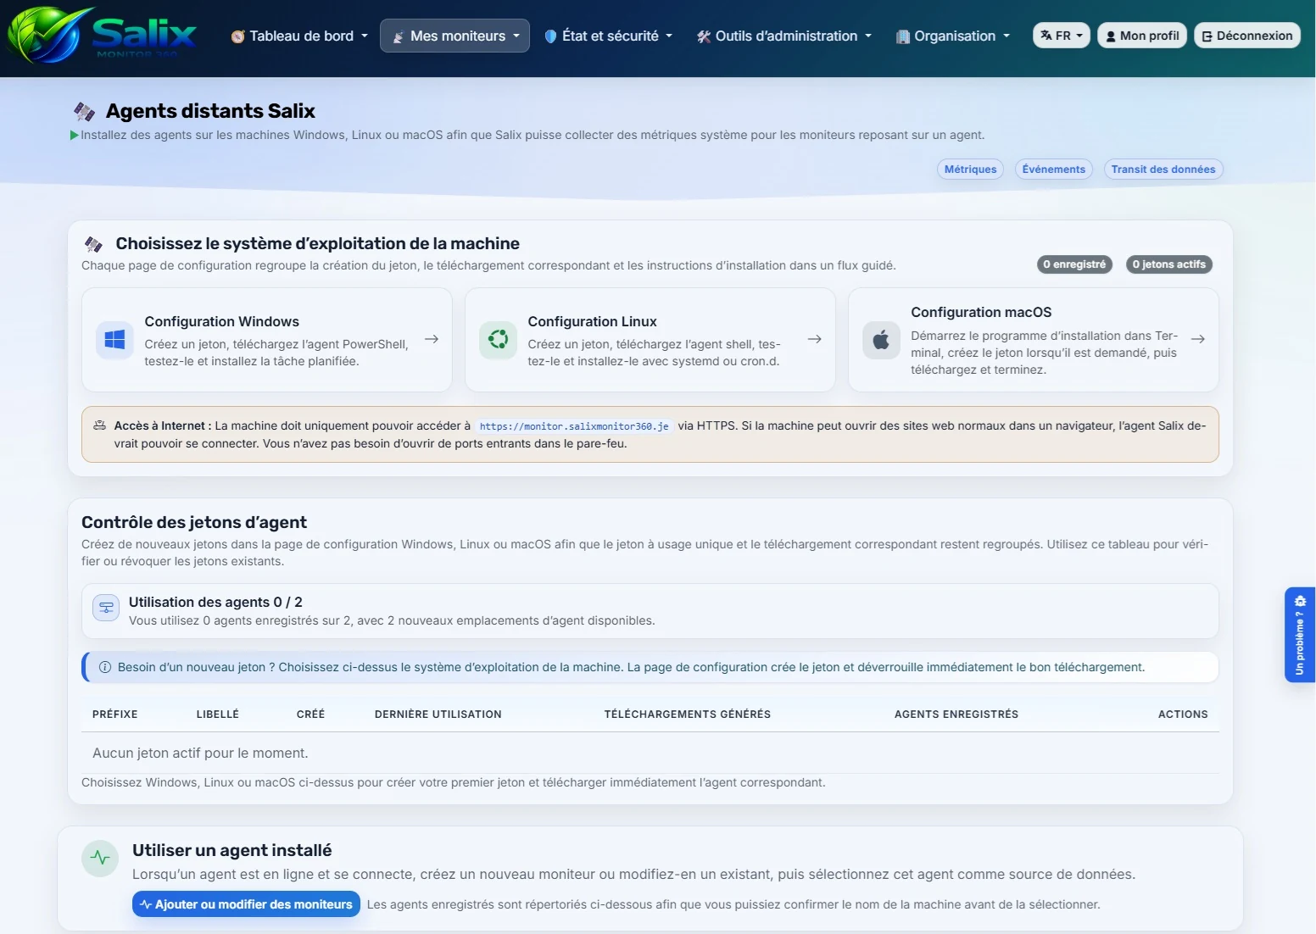Open État et sécurité menu
This screenshot has width=1316, height=934.
(608, 36)
